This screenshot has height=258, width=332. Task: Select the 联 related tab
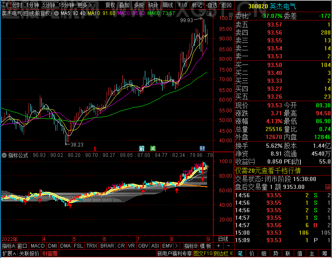(288, 253)
